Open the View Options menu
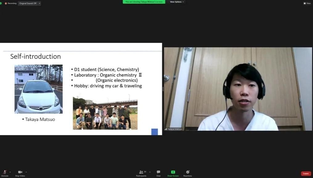313x178 pixels. (x=177, y=2)
